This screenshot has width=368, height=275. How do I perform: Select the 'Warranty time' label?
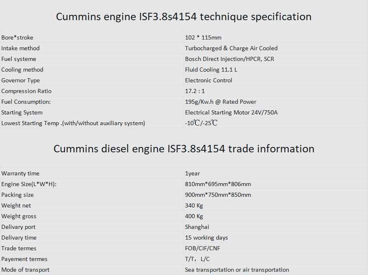pyautogui.click(x=20, y=173)
